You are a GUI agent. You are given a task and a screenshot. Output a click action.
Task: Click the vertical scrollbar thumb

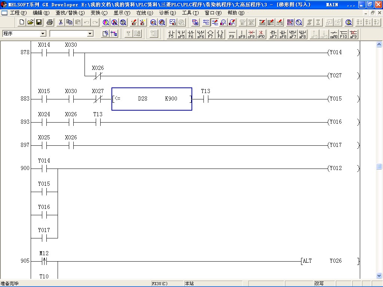[379, 166]
